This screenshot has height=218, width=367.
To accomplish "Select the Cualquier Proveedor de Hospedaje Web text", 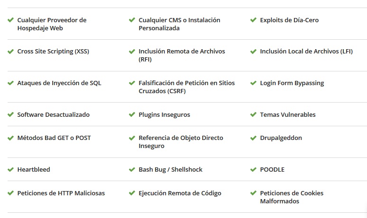I will point(52,24).
